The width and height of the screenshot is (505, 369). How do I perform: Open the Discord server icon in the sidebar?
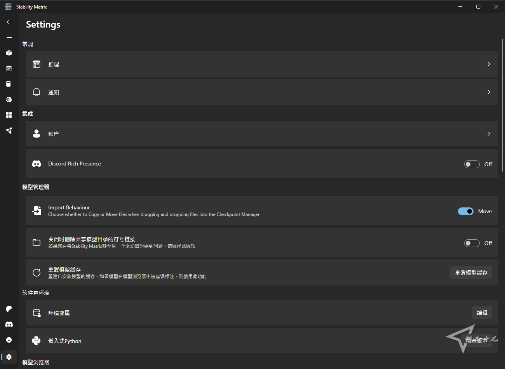[9, 324]
